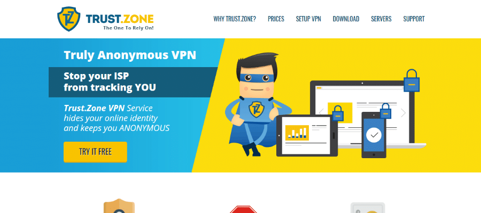
Task: Click the right chevron on laptop screen
Action: coord(404,113)
